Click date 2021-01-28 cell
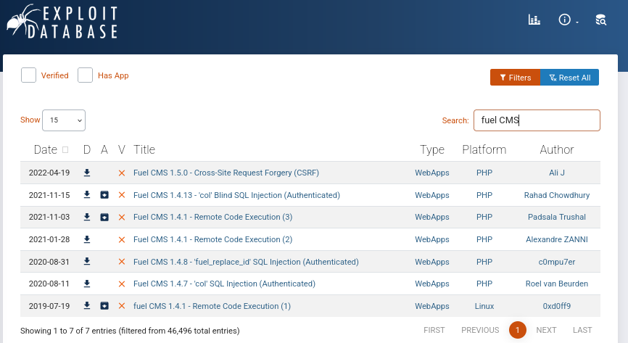628x343 pixels. 49,239
